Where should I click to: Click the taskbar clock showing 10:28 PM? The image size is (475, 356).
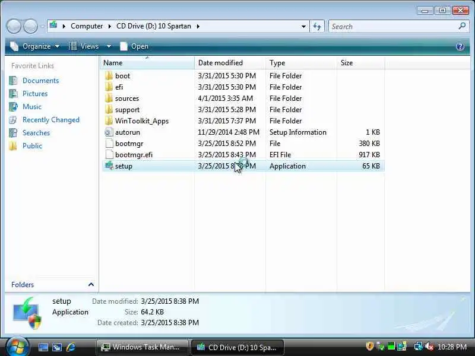tap(452, 347)
